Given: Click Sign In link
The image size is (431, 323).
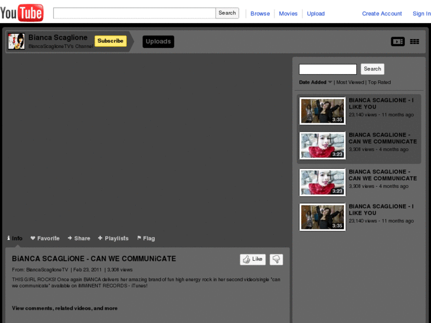Looking at the screenshot, I should (422, 14).
